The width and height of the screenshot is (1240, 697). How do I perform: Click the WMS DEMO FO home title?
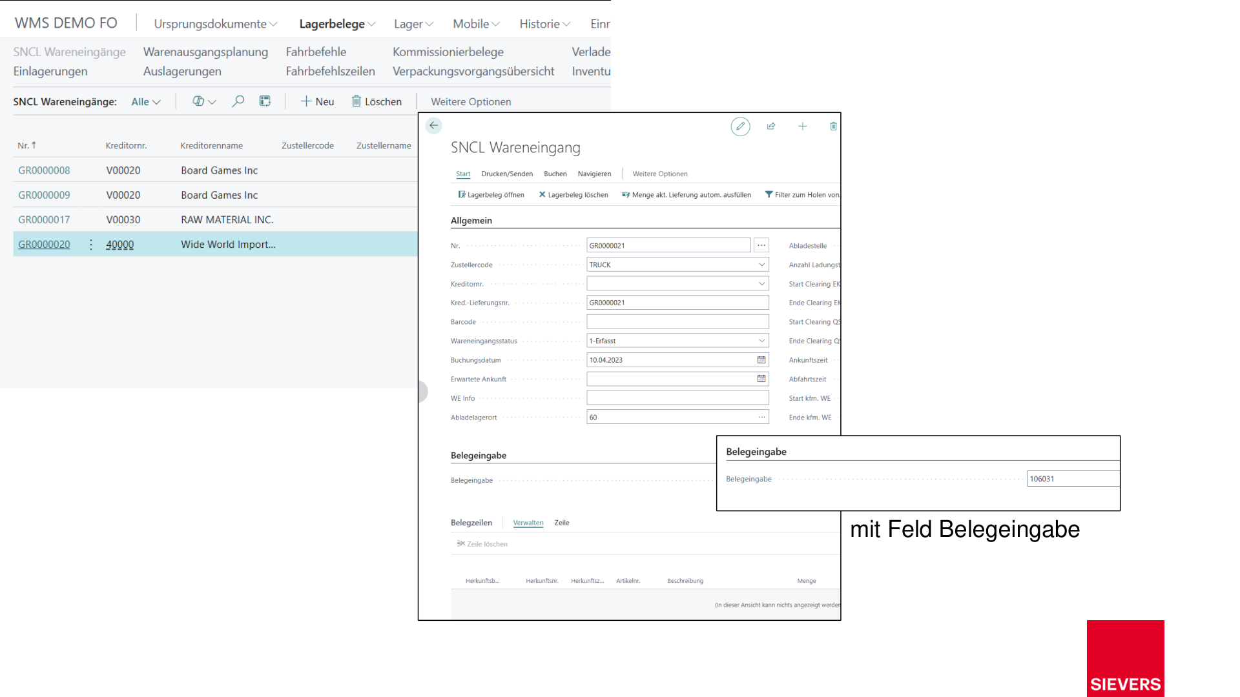coord(66,23)
